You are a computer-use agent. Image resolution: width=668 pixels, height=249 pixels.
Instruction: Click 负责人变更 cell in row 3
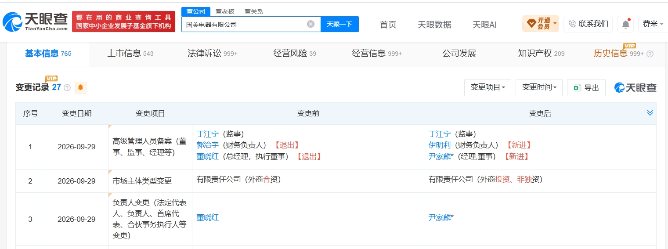tap(150, 219)
